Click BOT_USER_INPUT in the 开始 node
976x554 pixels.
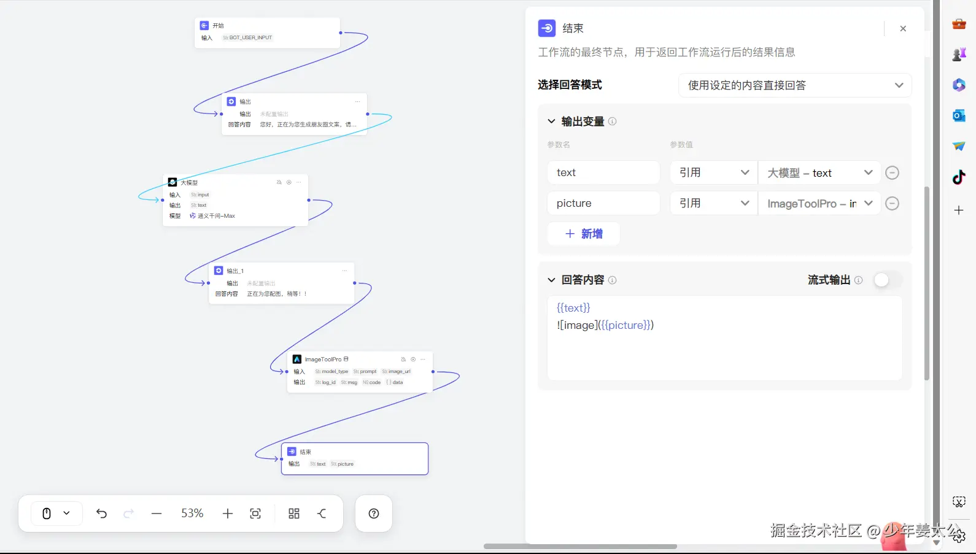click(247, 38)
